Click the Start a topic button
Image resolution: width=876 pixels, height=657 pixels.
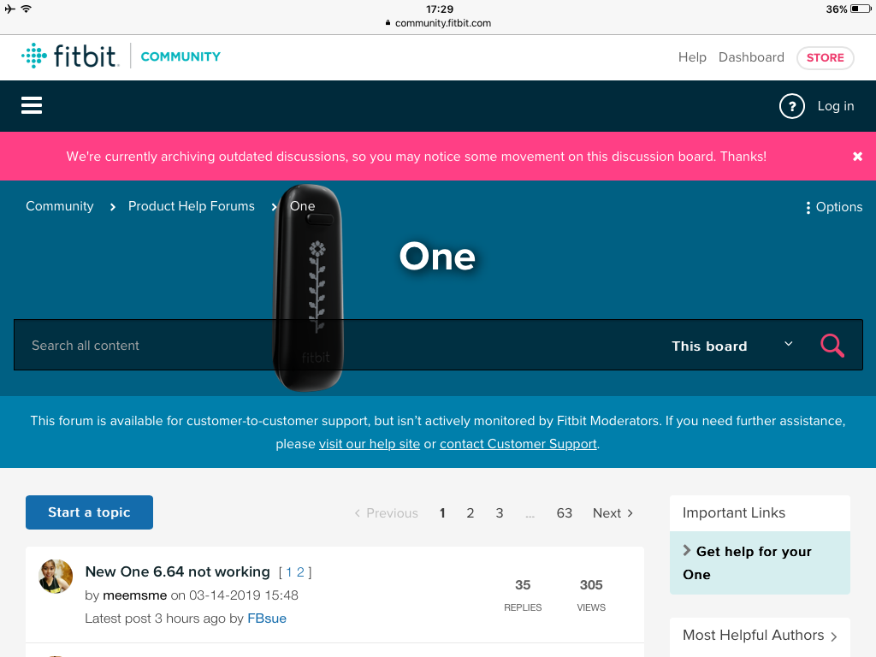coord(89,512)
